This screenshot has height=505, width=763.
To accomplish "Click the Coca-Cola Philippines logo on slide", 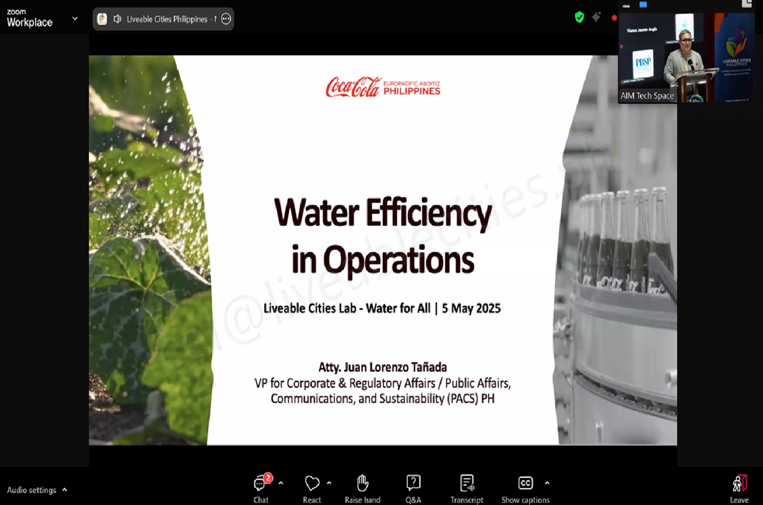I will coord(383,87).
